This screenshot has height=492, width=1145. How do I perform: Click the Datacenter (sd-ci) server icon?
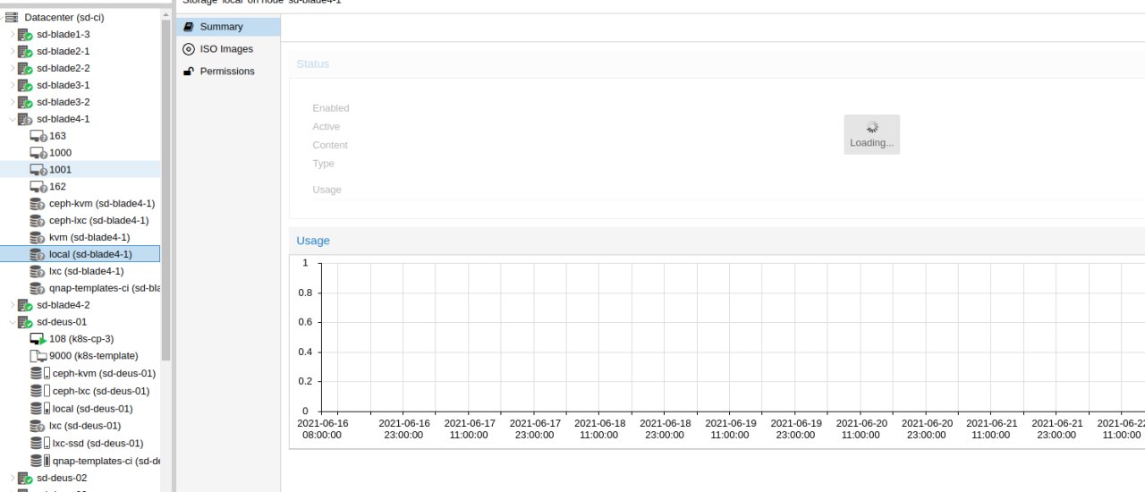12,17
